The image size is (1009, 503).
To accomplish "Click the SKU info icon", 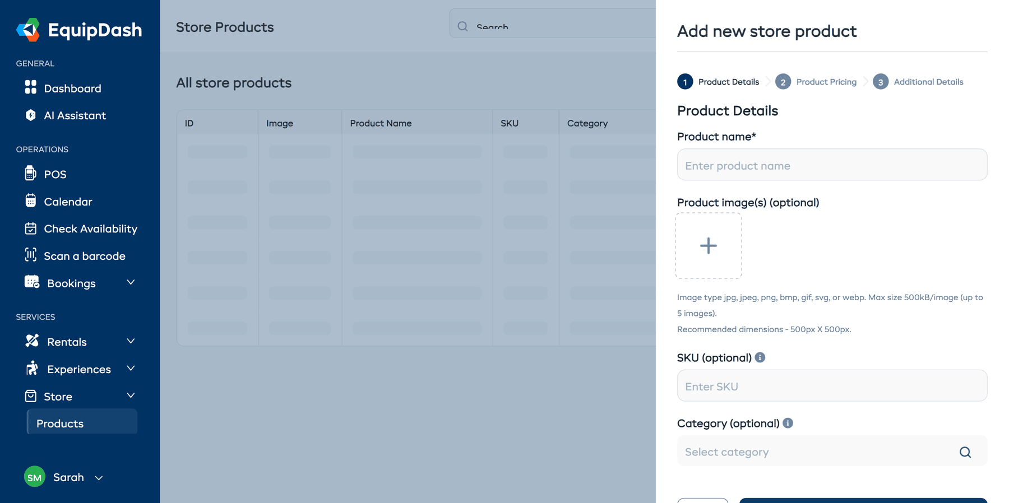I will (x=760, y=357).
